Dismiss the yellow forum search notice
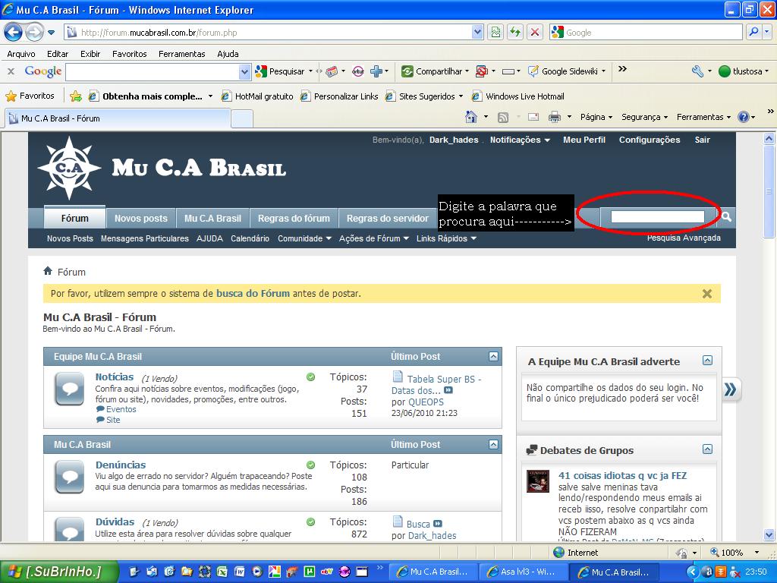Viewport: 777px width, 583px height. point(706,293)
